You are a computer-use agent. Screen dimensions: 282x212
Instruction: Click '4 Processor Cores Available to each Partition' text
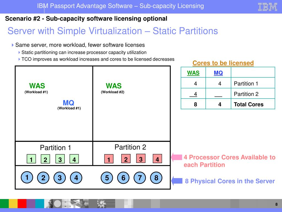(229, 161)
